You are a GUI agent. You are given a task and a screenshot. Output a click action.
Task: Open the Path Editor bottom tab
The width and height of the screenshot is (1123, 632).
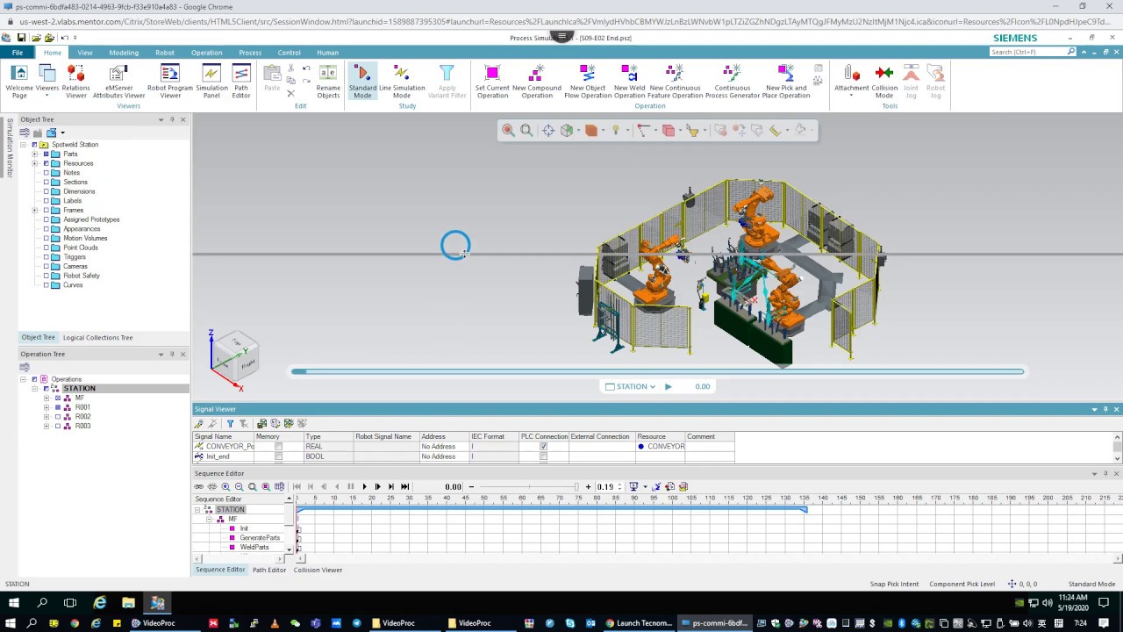point(269,570)
